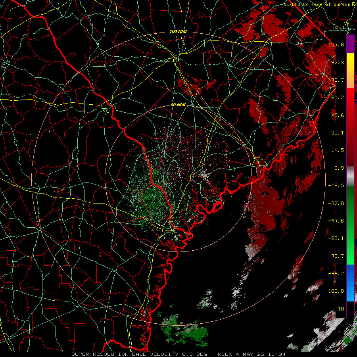
Task: Select the 30.1 value on the velocity scale
Action: tap(338, 133)
